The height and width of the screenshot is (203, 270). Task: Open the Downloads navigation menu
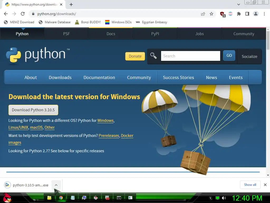(x=60, y=77)
